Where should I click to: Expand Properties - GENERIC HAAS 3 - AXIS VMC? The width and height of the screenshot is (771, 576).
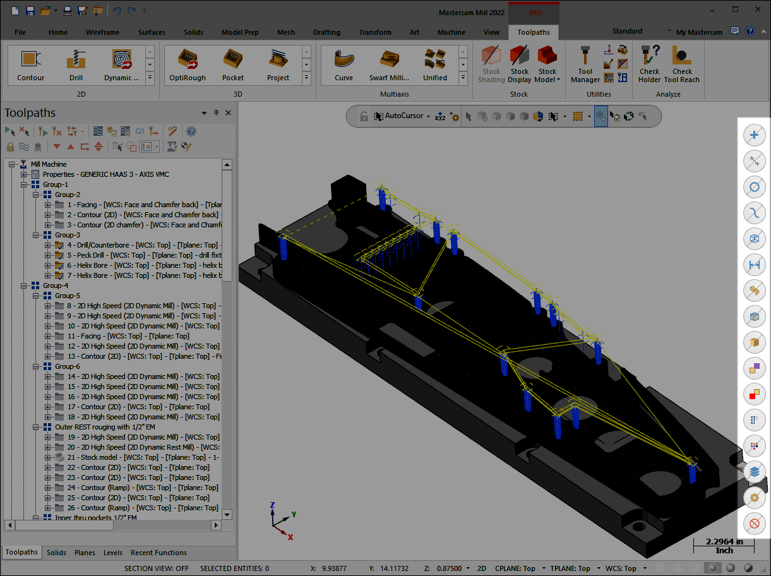pos(24,174)
